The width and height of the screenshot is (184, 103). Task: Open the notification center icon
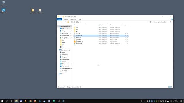point(181,101)
